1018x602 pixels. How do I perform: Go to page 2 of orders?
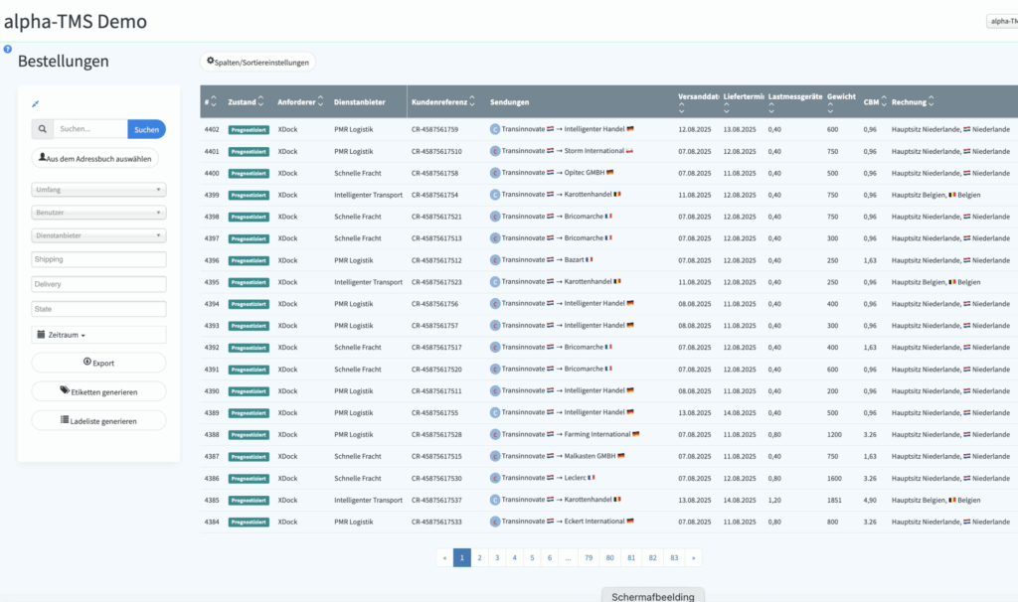pyautogui.click(x=480, y=558)
